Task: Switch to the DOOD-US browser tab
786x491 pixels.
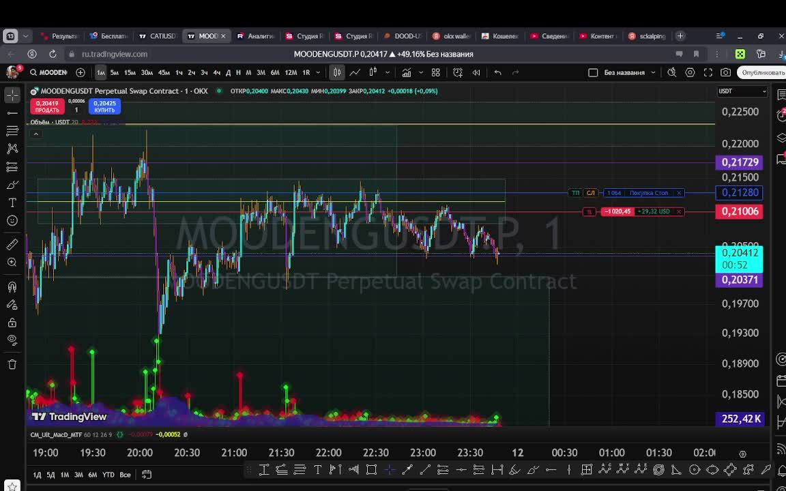Action: coord(403,36)
